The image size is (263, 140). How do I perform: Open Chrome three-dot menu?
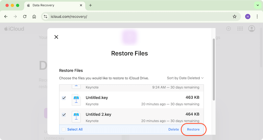click(257, 16)
